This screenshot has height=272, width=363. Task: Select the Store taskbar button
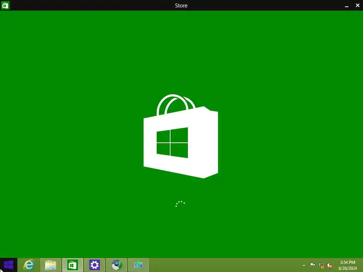pos(73,265)
